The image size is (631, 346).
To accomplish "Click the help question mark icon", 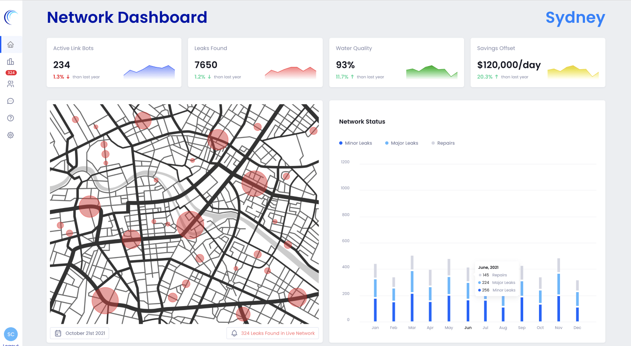I will pos(11,118).
